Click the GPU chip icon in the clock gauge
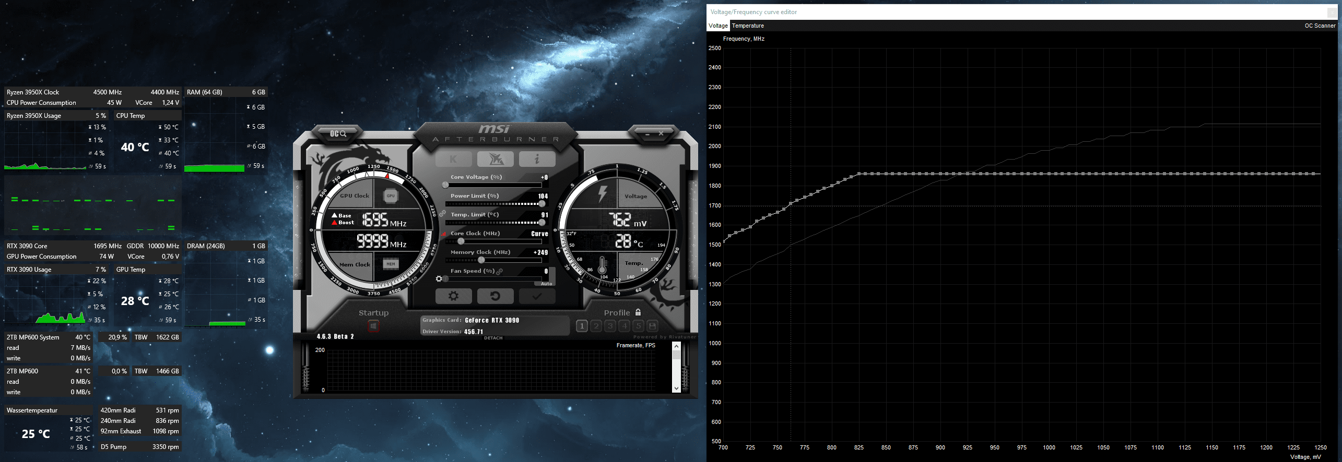The width and height of the screenshot is (1342, 462). click(391, 196)
